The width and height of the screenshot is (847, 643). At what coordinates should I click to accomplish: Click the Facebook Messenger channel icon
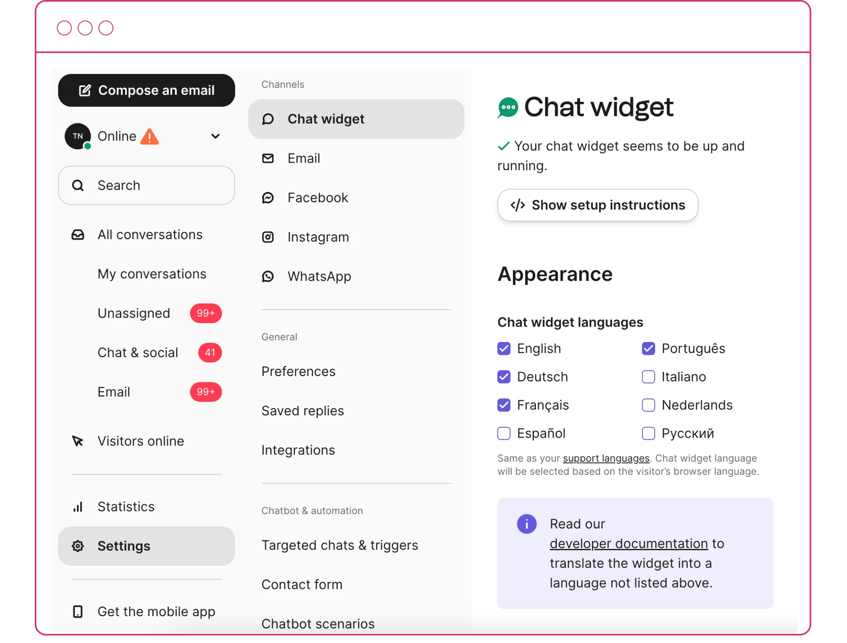coord(268,198)
